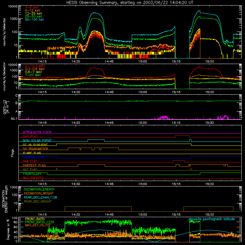The image size is (245, 245).
Task: Click the 'FLARE_FLAG' label
Action: coord(32,153)
